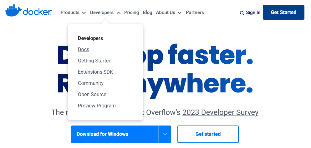Click the outlined Get started button
The width and height of the screenshot is (311, 148).
tap(208, 134)
